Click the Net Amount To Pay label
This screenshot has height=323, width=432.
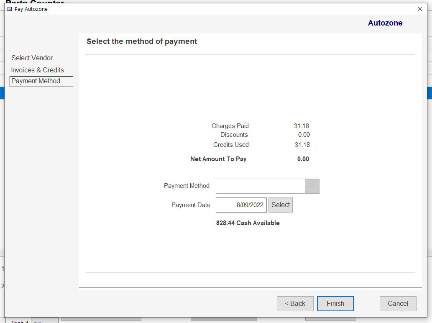click(218, 159)
